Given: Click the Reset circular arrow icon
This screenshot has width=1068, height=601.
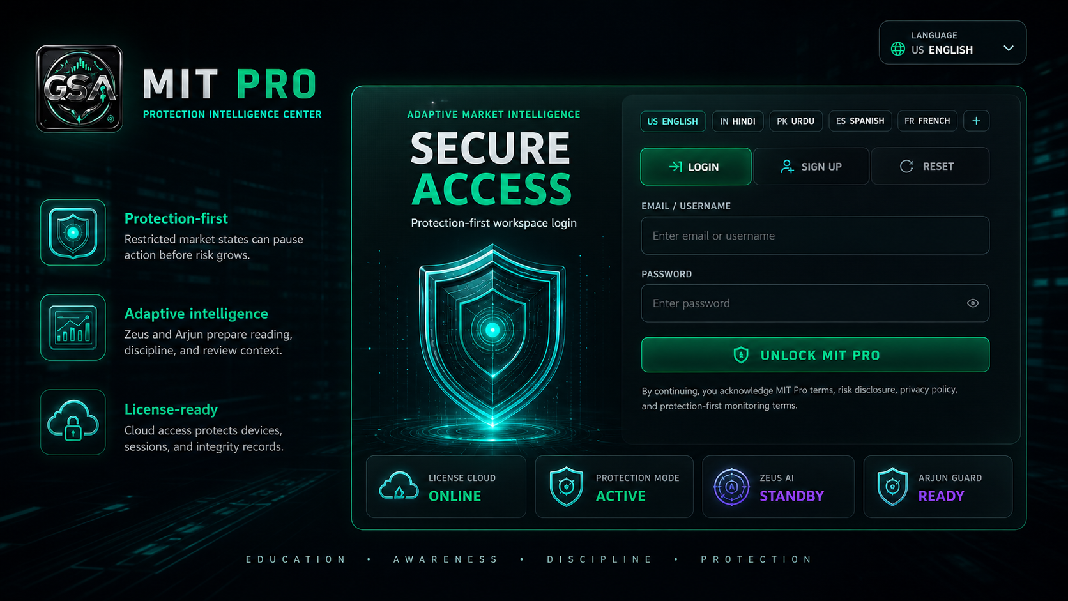Looking at the screenshot, I should click(x=906, y=167).
